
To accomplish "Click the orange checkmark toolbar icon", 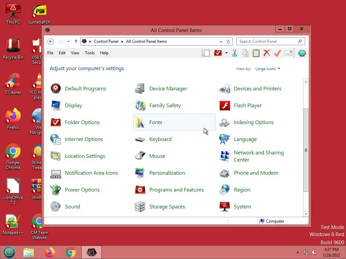I will click(278, 53).
